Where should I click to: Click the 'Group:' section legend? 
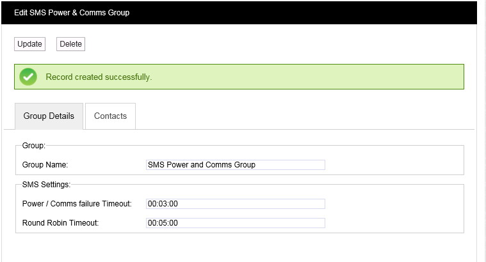click(33, 146)
